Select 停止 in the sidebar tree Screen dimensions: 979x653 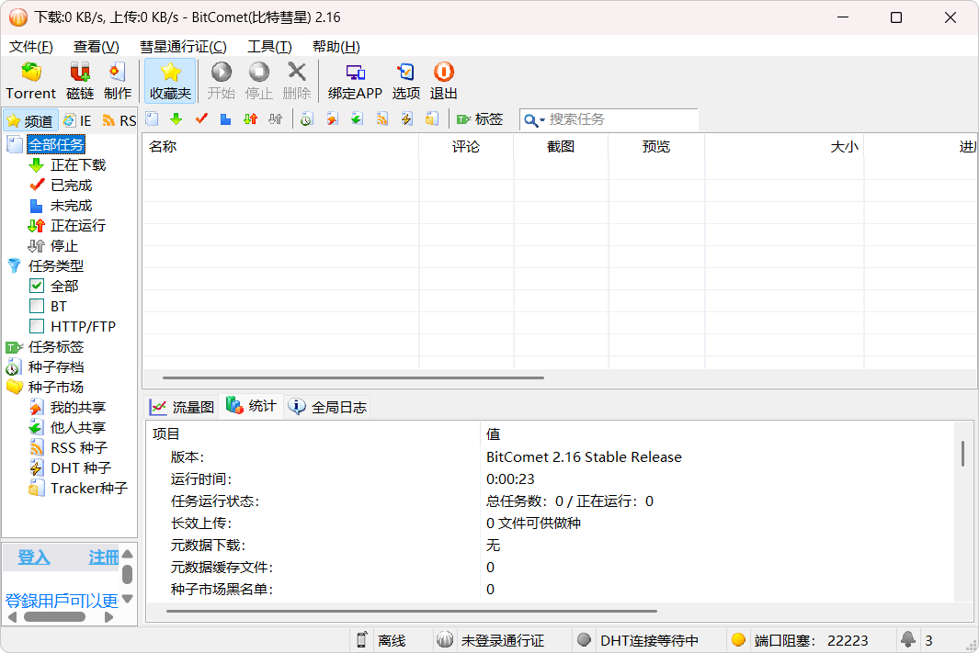64,246
